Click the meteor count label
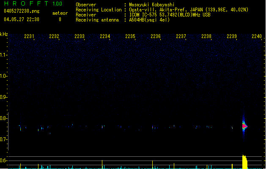Image resolution: width=266 pixels, height=169 pixels. (x=60, y=13)
